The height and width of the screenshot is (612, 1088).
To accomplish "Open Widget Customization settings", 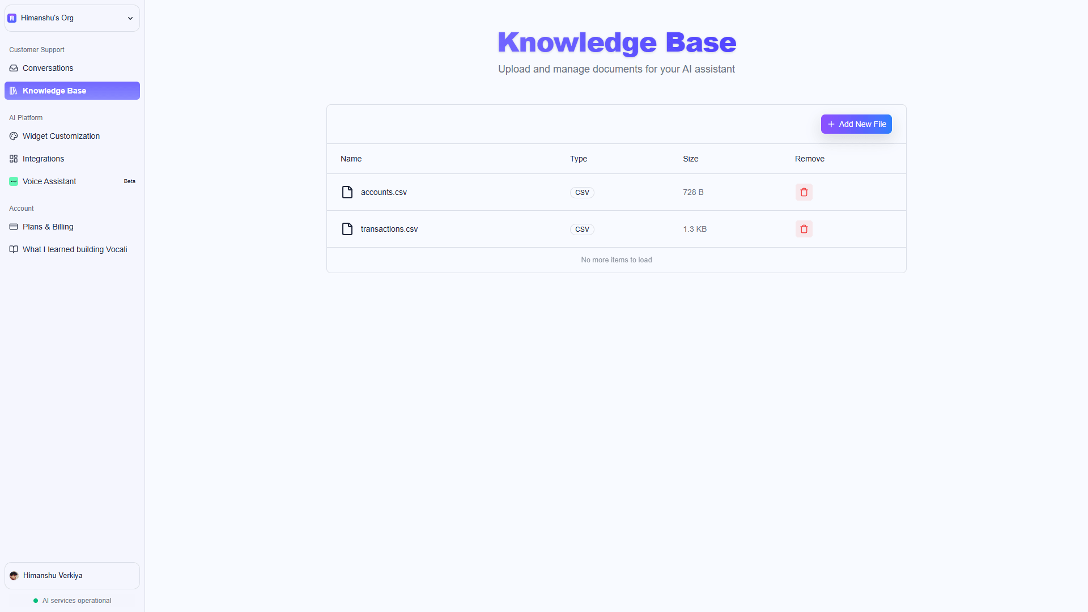I will 72,136.
